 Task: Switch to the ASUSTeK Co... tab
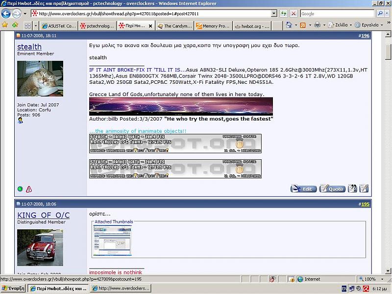tap(59, 26)
